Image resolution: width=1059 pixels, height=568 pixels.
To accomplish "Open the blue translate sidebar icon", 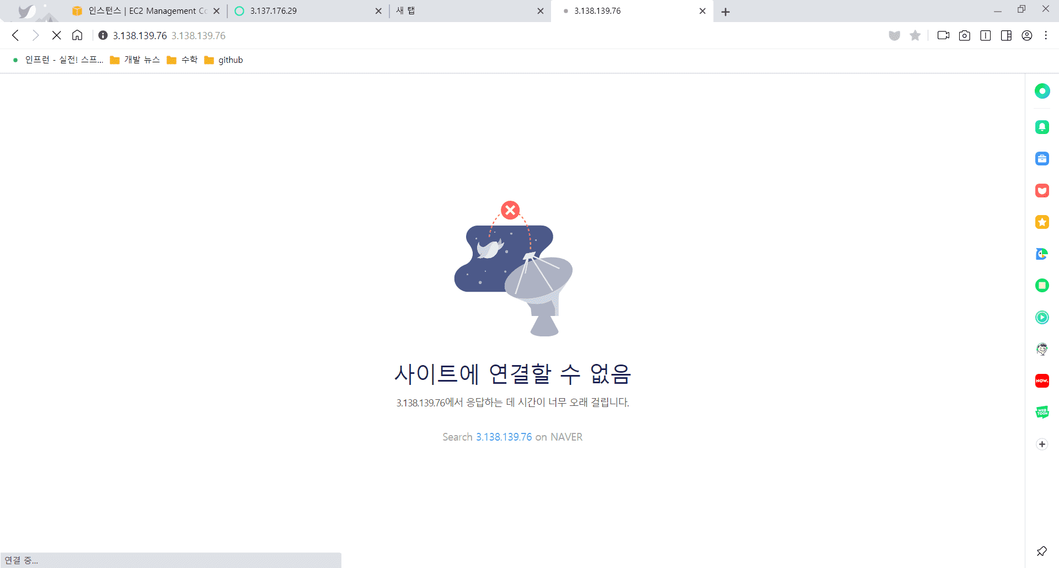I will [1042, 254].
